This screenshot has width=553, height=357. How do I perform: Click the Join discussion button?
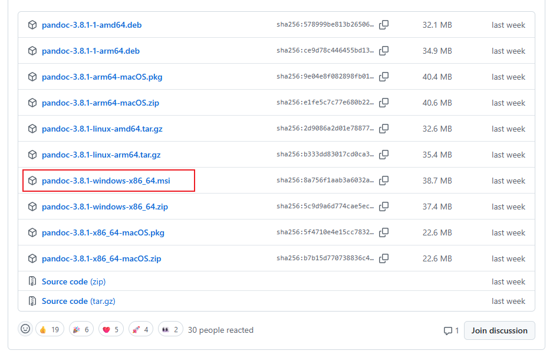(499, 330)
